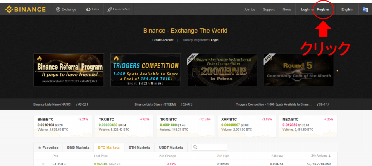The height and width of the screenshot is (166, 372).
Task: Click the carousel dot beside banners
Action: pyautogui.click(x=338, y=70)
